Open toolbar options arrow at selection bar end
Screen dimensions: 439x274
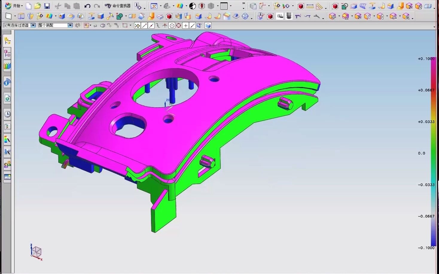click(434, 27)
